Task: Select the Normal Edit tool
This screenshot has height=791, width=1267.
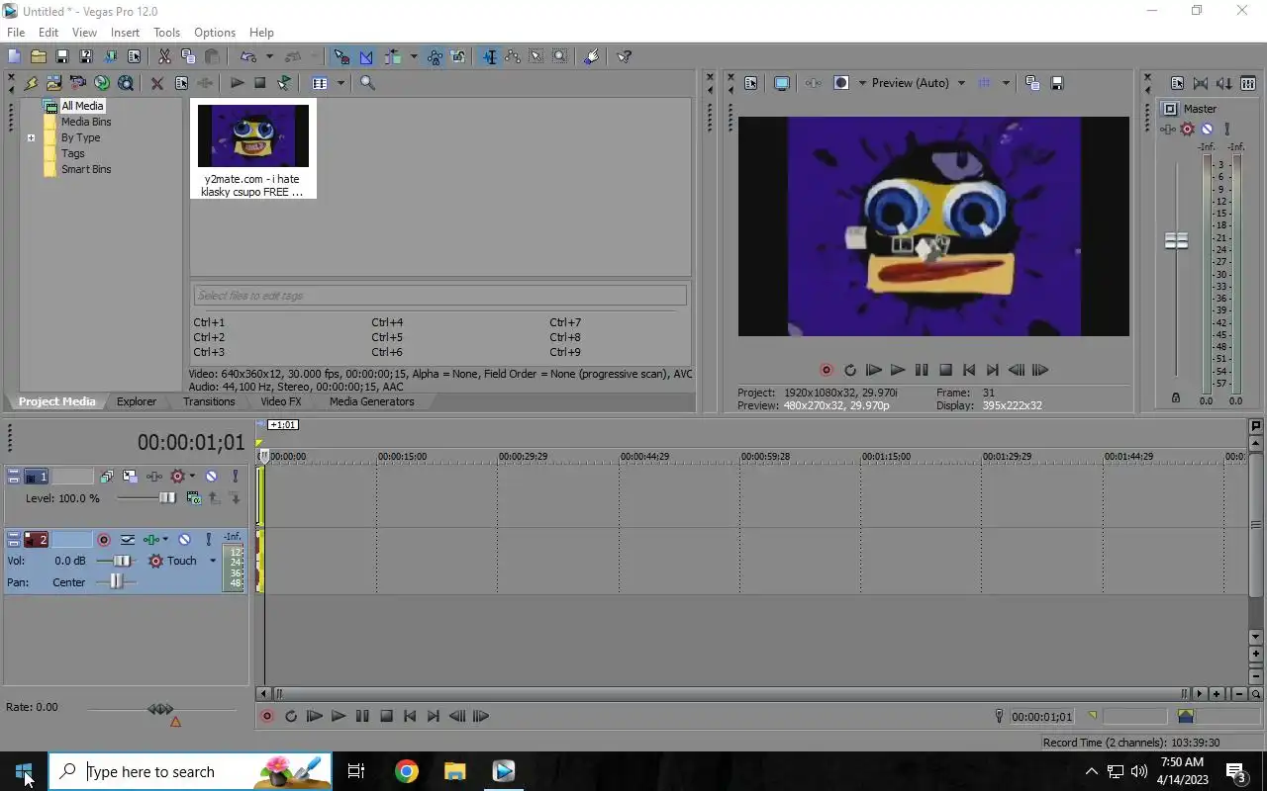Action: (489, 56)
